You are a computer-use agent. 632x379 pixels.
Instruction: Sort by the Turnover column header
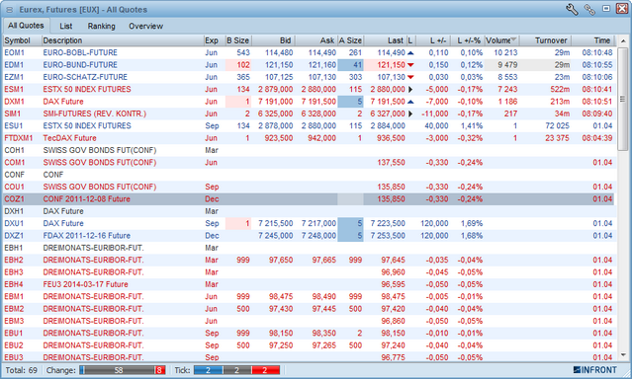point(545,40)
